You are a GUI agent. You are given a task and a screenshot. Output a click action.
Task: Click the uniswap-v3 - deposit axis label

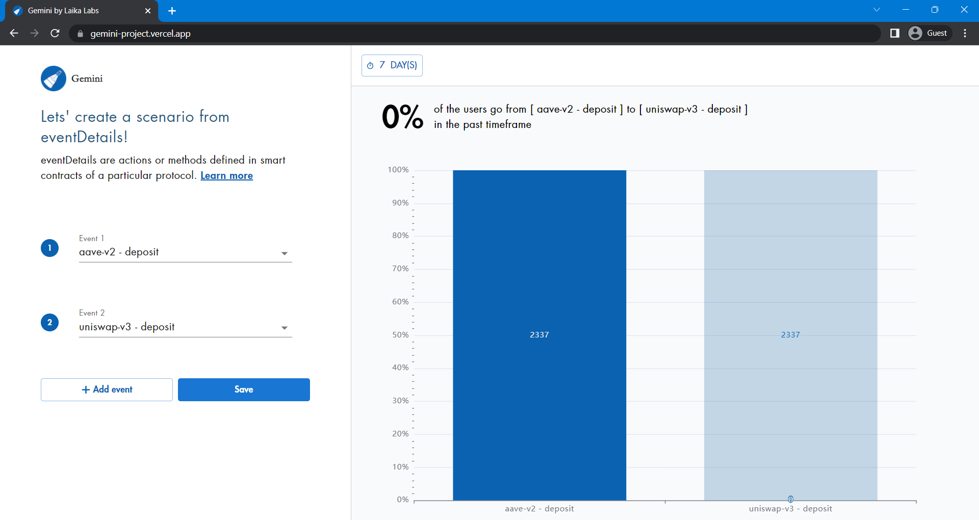pyautogui.click(x=790, y=509)
